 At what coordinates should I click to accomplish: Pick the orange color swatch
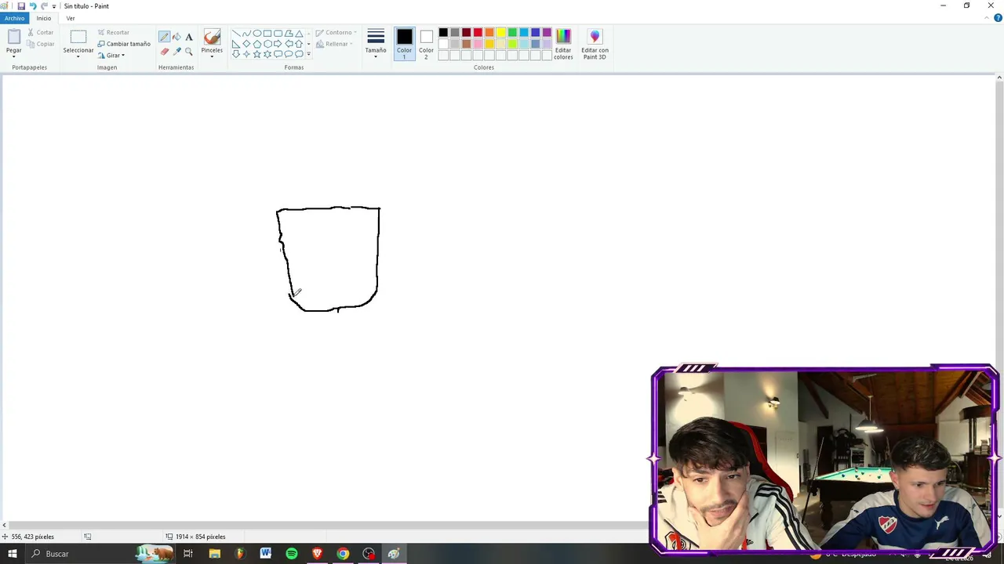coord(489,32)
